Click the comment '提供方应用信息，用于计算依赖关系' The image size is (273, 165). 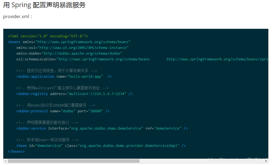56,71
